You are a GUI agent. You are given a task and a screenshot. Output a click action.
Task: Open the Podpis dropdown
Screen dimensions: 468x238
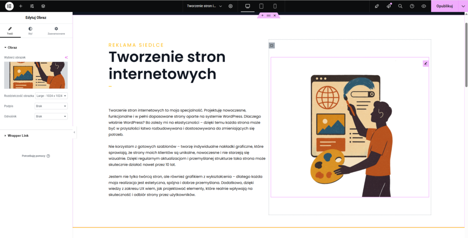click(x=51, y=106)
